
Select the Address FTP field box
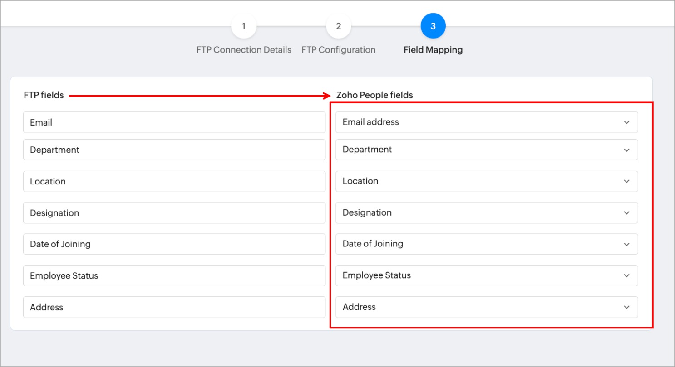pyautogui.click(x=174, y=307)
